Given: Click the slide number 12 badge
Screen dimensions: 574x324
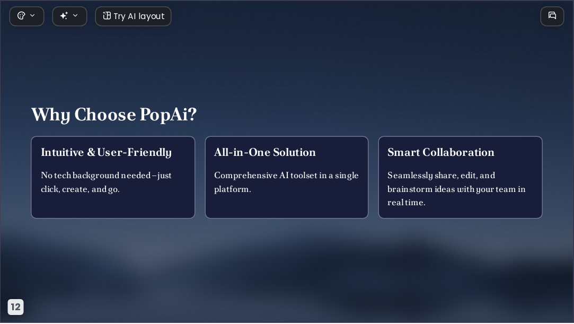Looking at the screenshot, I should tap(16, 307).
